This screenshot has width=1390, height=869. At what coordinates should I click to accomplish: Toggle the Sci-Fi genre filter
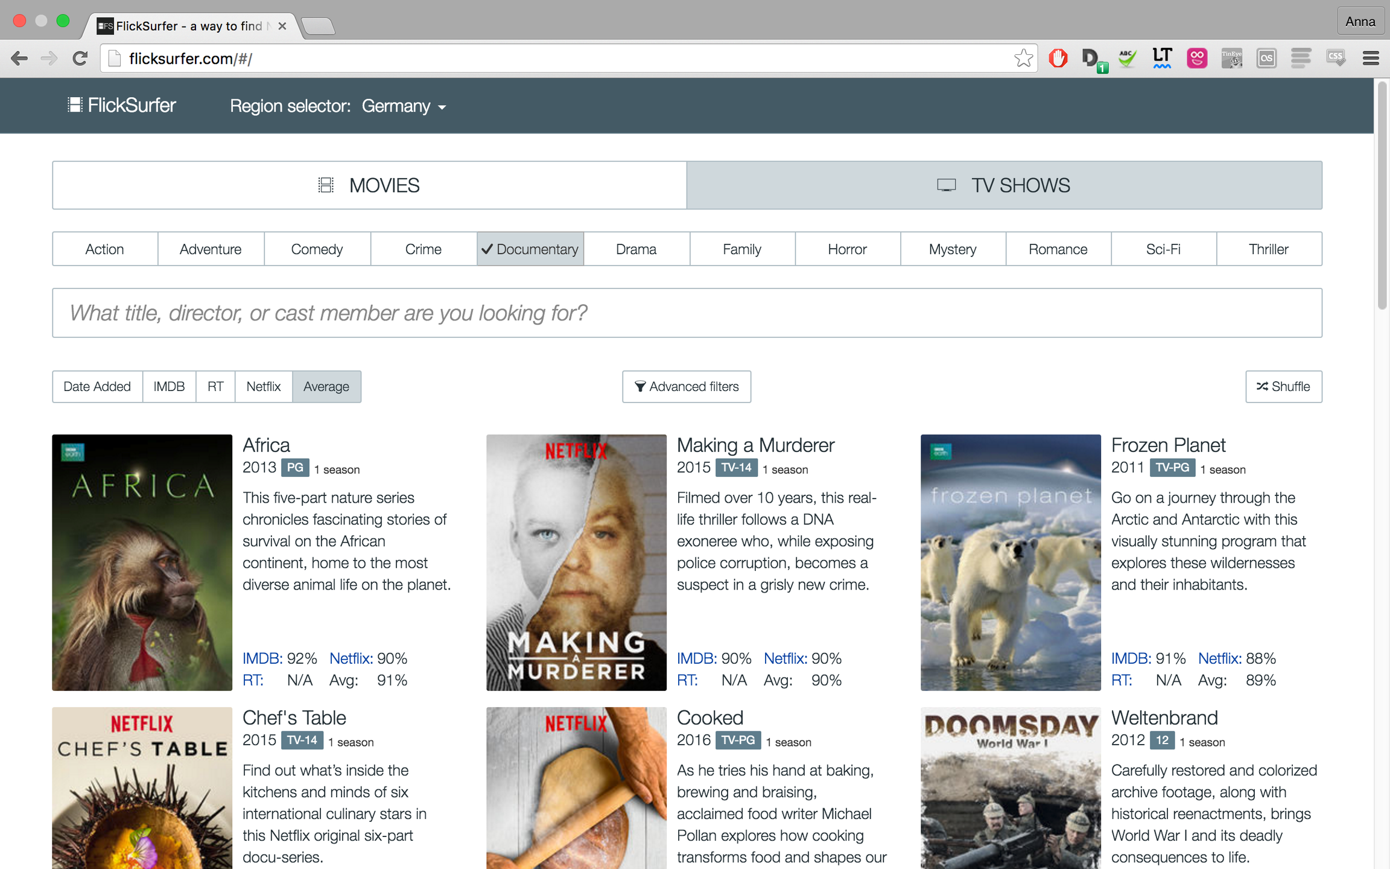(1164, 249)
